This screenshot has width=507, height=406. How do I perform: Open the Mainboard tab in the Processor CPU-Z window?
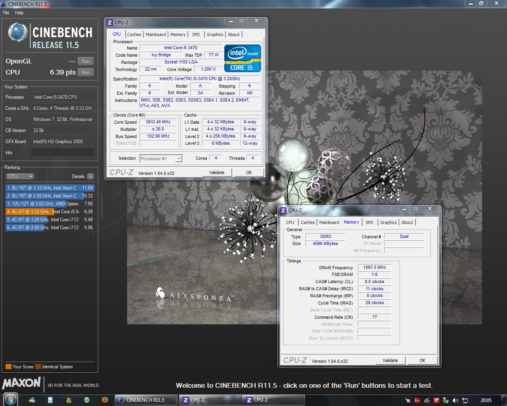tap(156, 34)
